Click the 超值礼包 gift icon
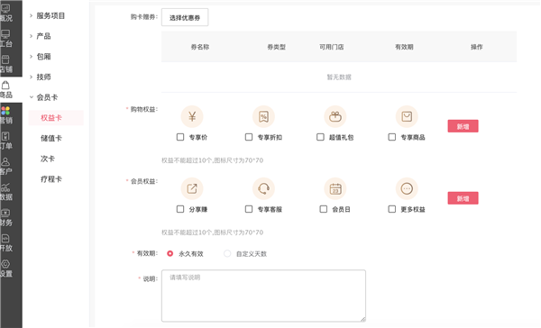The image size is (541, 328). [x=335, y=116]
